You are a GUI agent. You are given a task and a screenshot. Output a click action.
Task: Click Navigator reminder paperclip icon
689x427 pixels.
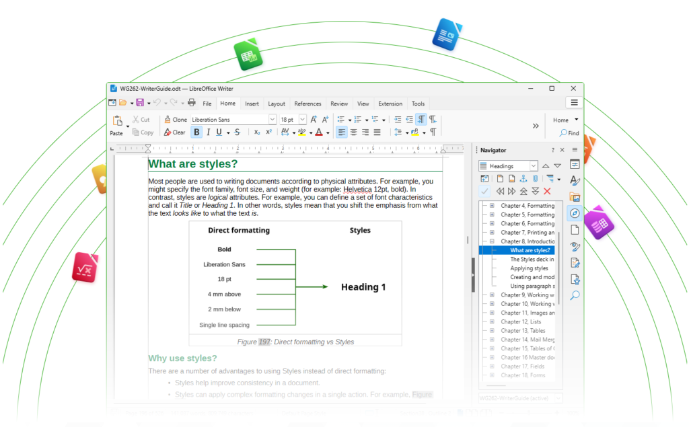click(535, 178)
